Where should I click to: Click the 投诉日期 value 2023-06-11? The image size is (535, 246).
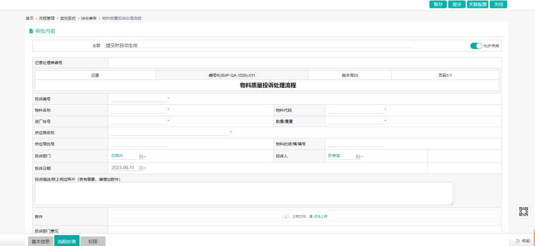pyautogui.click(x=123, y=168)
